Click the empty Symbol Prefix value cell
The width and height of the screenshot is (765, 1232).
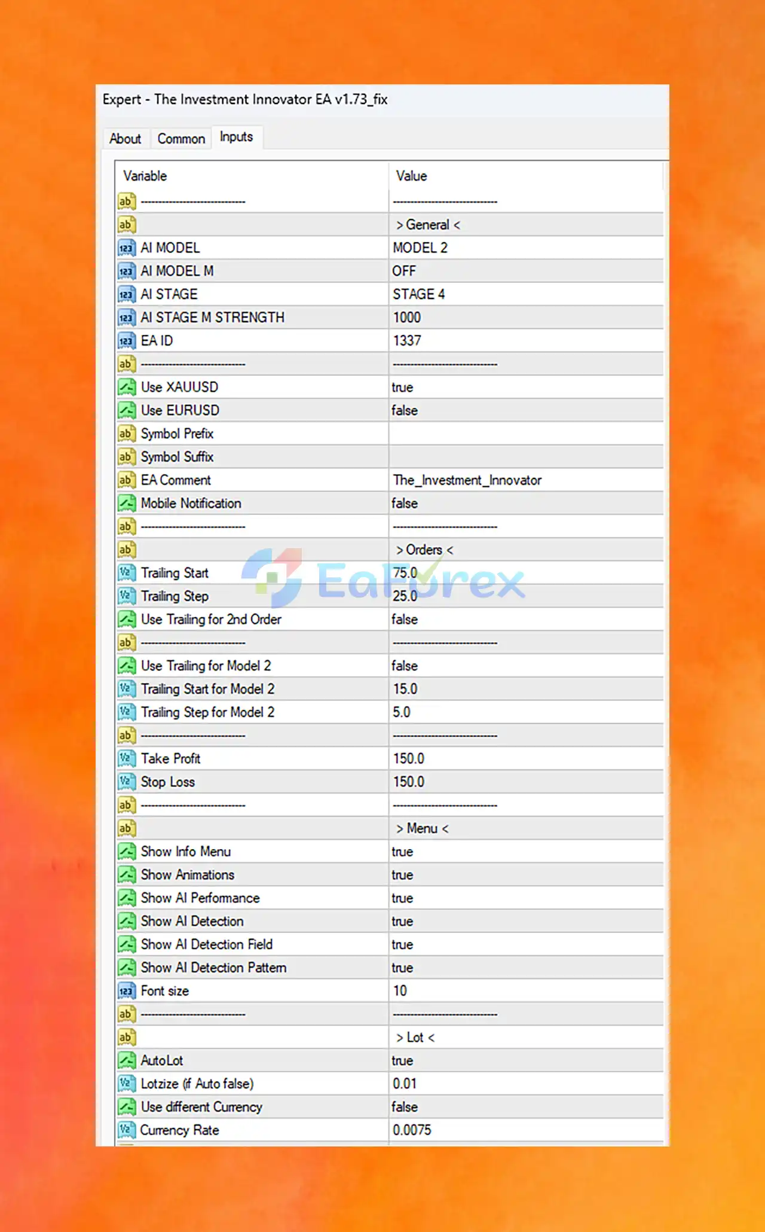pyautogui.click(x=526, y=434)
